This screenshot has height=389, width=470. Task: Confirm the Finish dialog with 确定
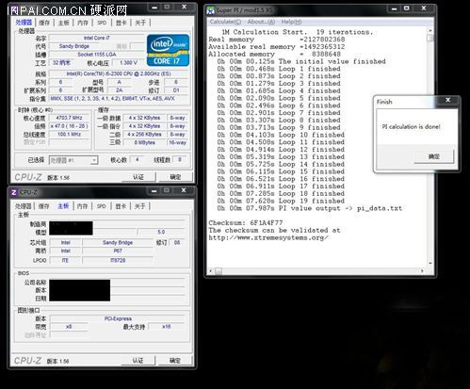tap(434, 156)
